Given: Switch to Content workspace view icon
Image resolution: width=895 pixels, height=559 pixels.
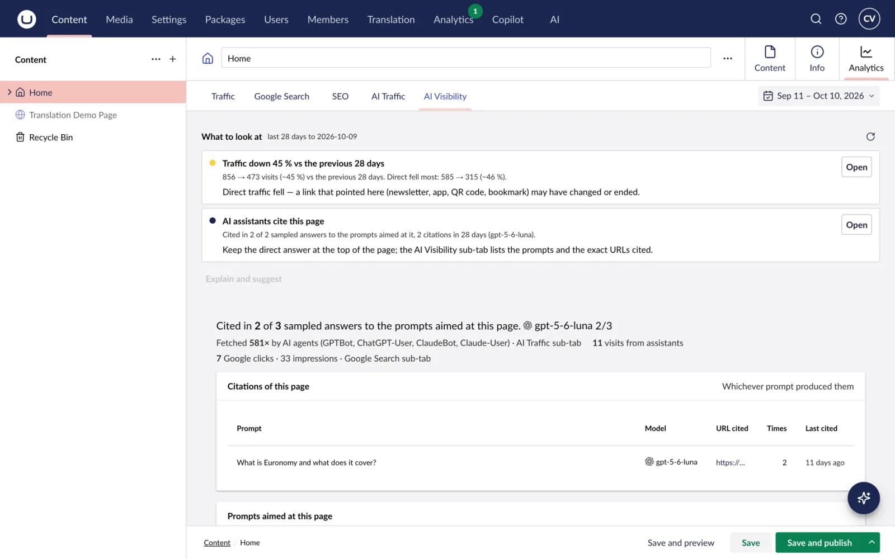Looking at the screenshot, I should pyautogui.click(x=770, y=59).
